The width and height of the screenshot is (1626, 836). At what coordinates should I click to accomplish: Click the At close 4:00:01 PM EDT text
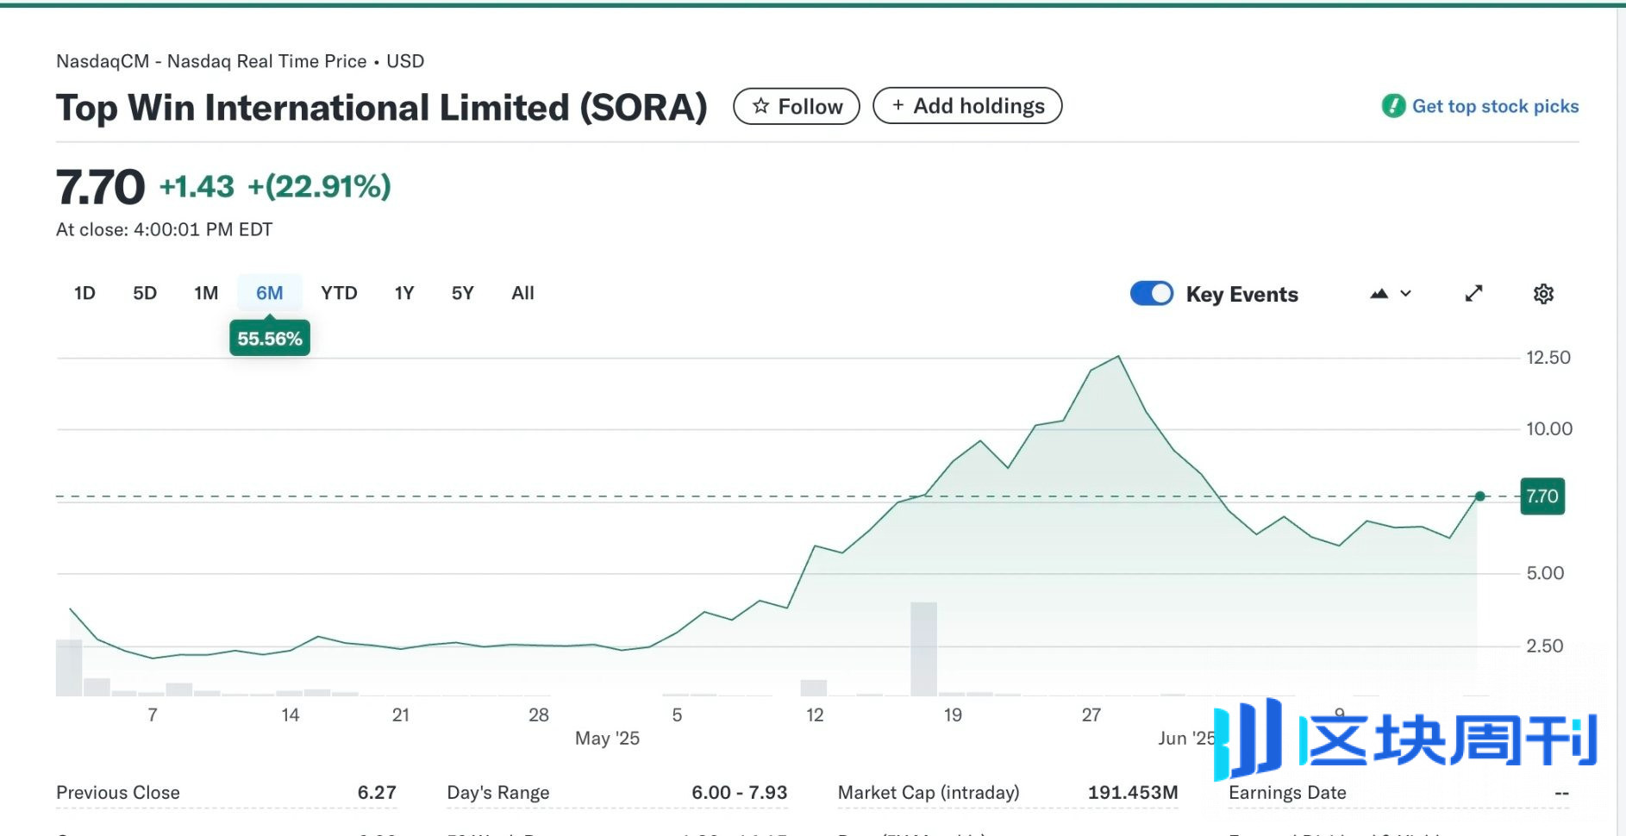click(x=164, y=229)
